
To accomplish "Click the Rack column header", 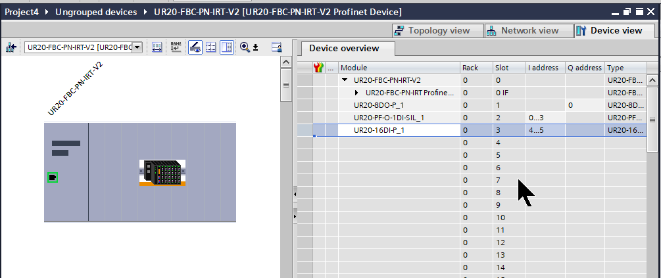I will click(x=476, y=68).
